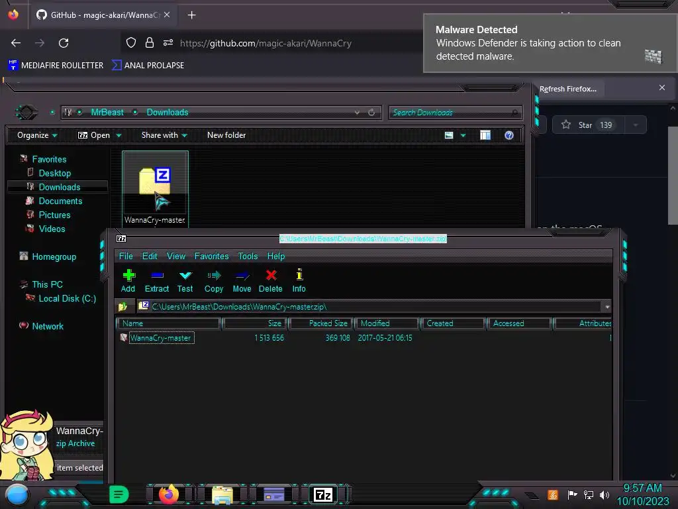Click the 7-Zip Test button
Viewport: 678px width, 509px height.
coord(185,281)
